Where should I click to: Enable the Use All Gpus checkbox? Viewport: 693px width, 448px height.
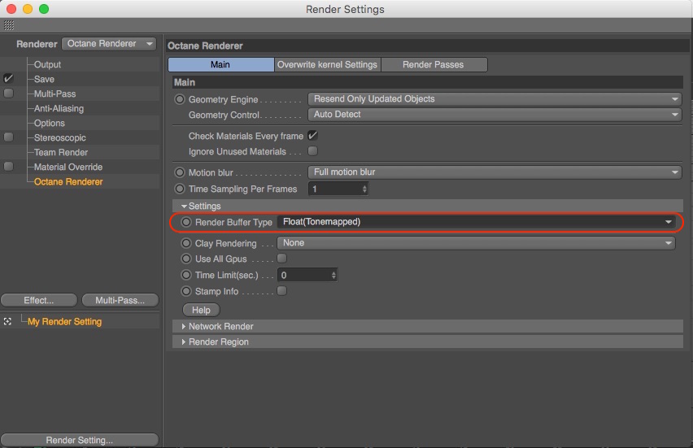(x=281, y=258)
